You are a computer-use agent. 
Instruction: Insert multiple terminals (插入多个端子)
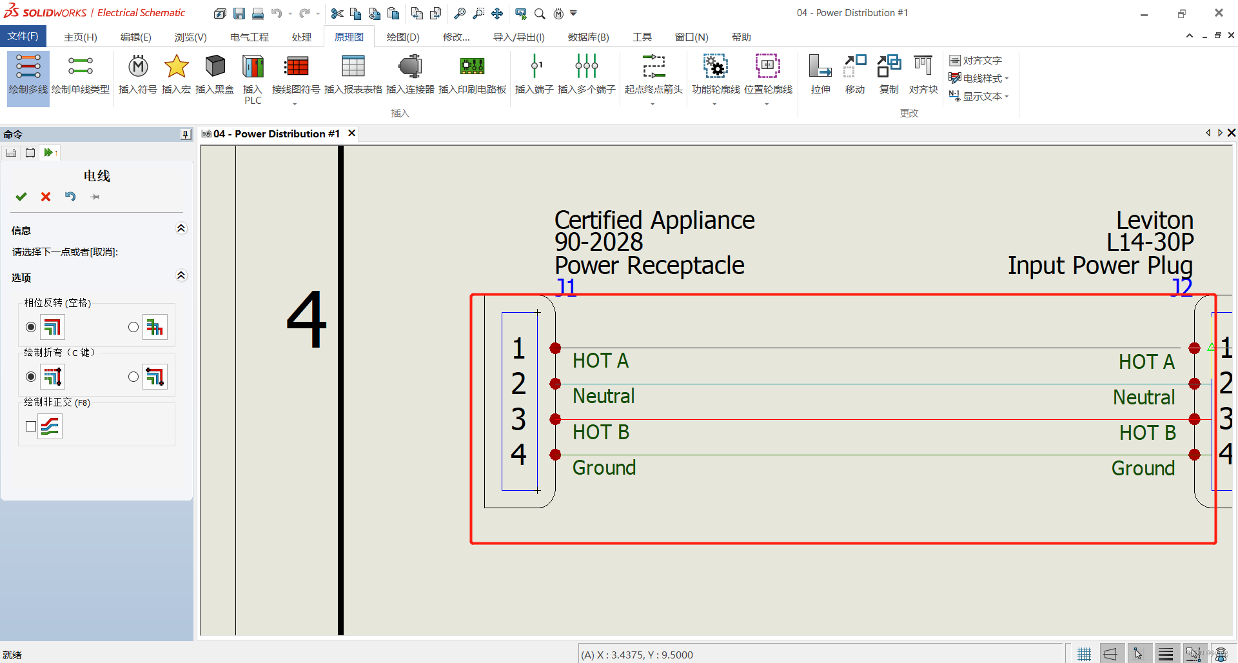(x=587, y=75)
